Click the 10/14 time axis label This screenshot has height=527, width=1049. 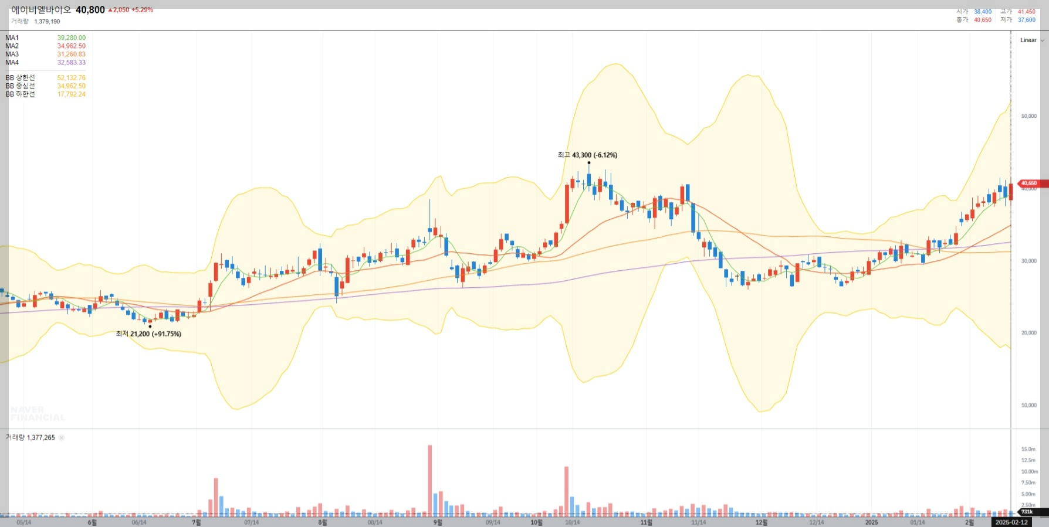point(572,522)
